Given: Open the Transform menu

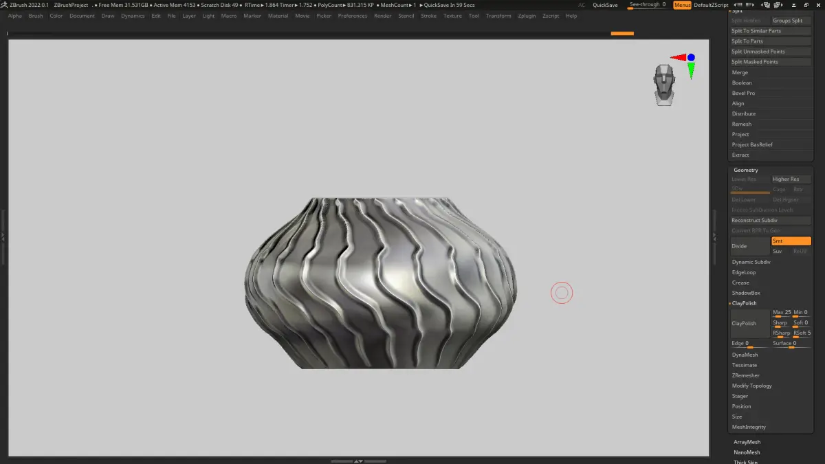Looking at the screenshot, I should pos(498,16).
